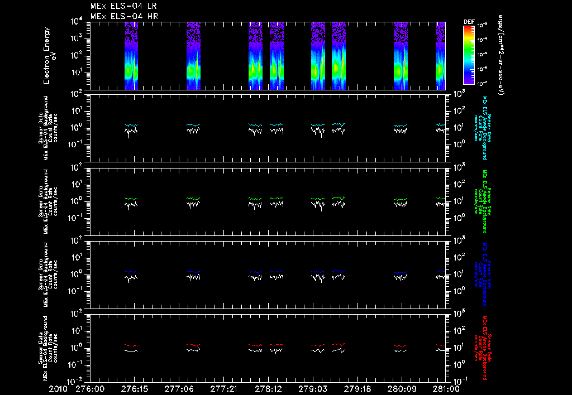The width and height of the screenshot is (572, 395).
Task: Click the "277:06" time axis label
Action: point(179,389)
